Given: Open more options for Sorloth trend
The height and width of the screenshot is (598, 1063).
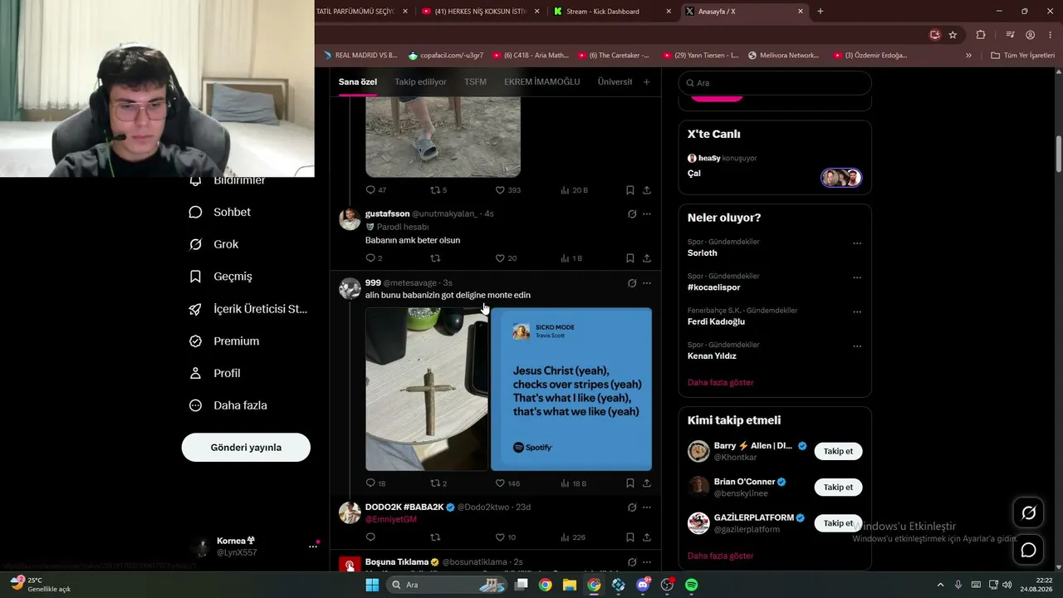Looking at the screenshot, I should click(x=857, y=243).
